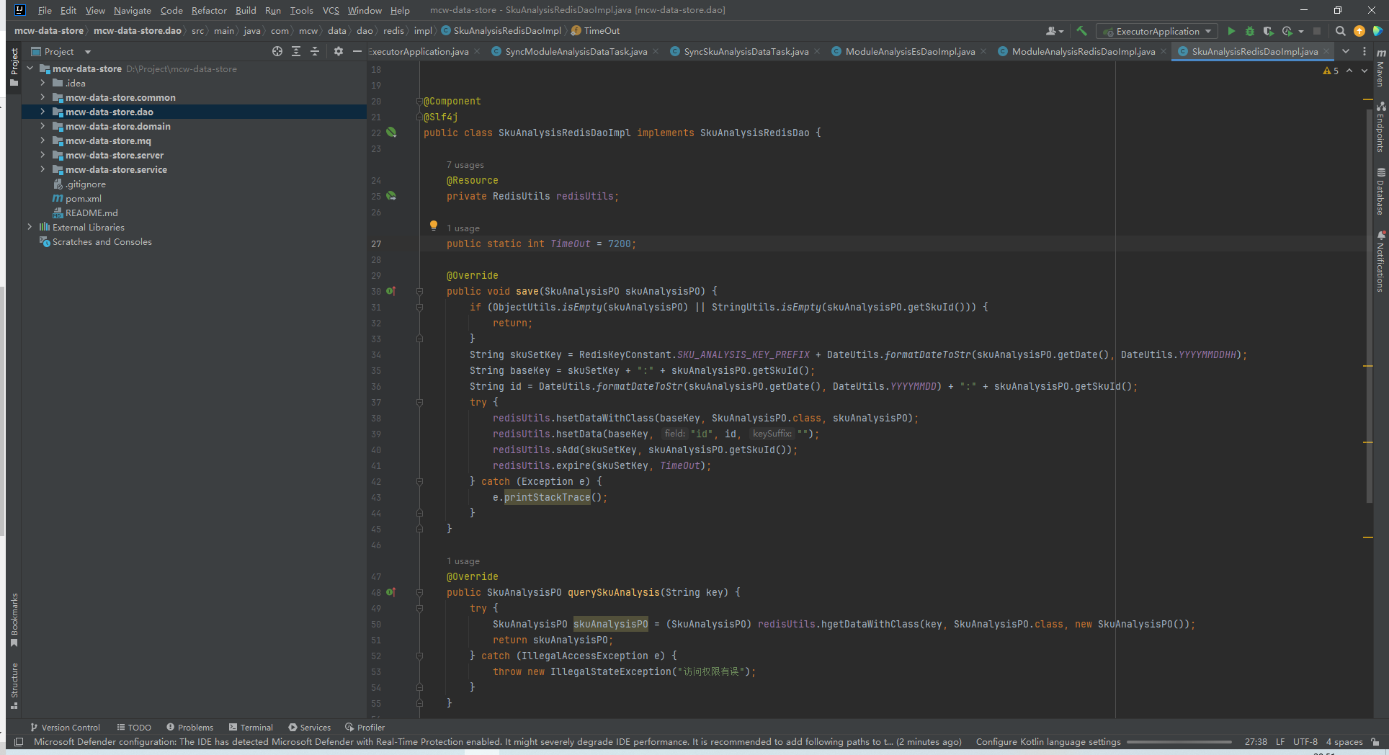The width and height of the screenshot is (1389, 755).
Task: Open the VCS menu
Action: click(331, 10)
